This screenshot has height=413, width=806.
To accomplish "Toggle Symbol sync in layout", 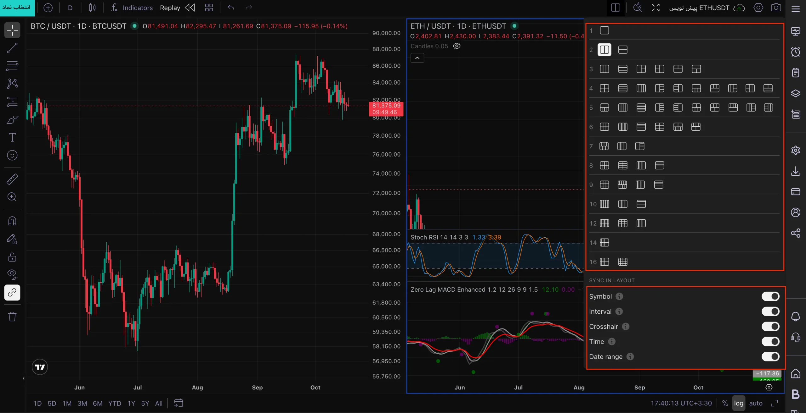I will (x=770, y=296).
